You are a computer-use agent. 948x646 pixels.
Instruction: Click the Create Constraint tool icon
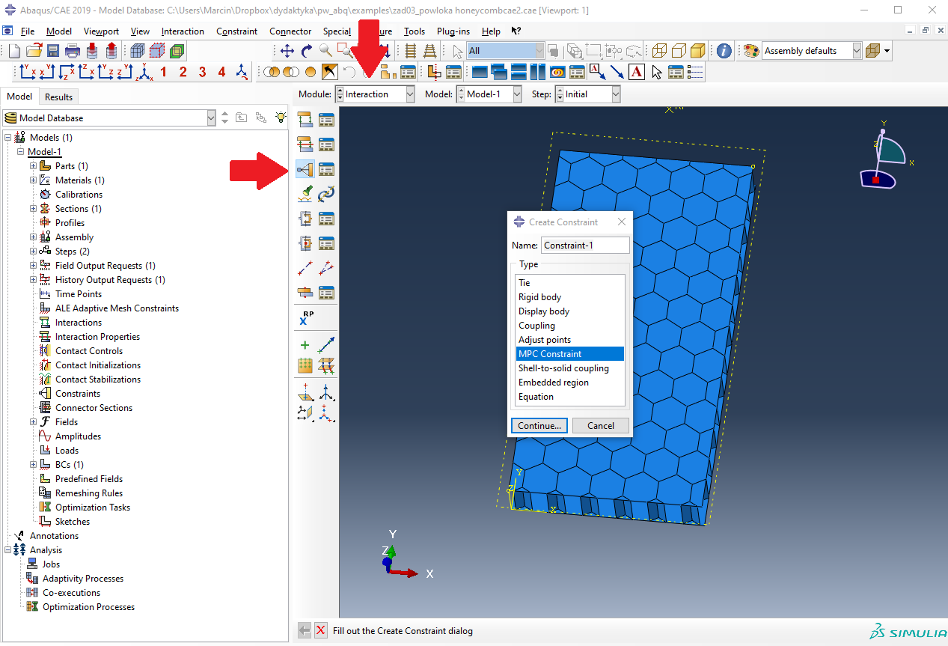click(x=305, y=169)
